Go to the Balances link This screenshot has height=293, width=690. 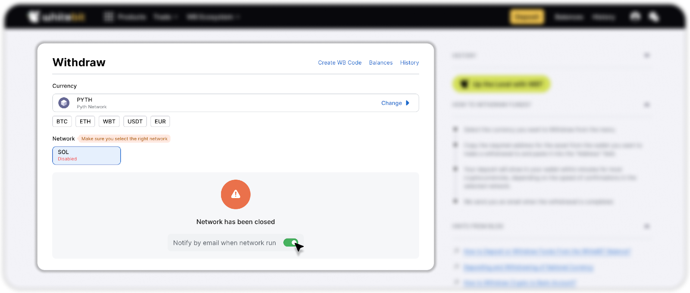(x=381, y=62)
